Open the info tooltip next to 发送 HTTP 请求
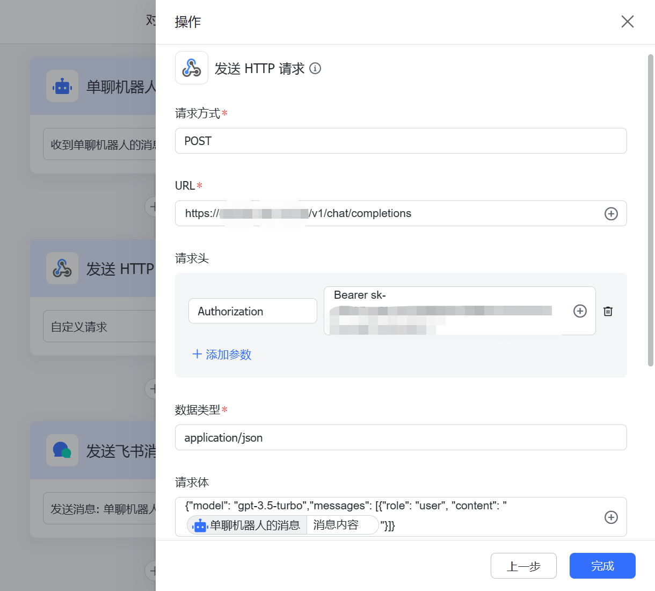 coord(315,68)
